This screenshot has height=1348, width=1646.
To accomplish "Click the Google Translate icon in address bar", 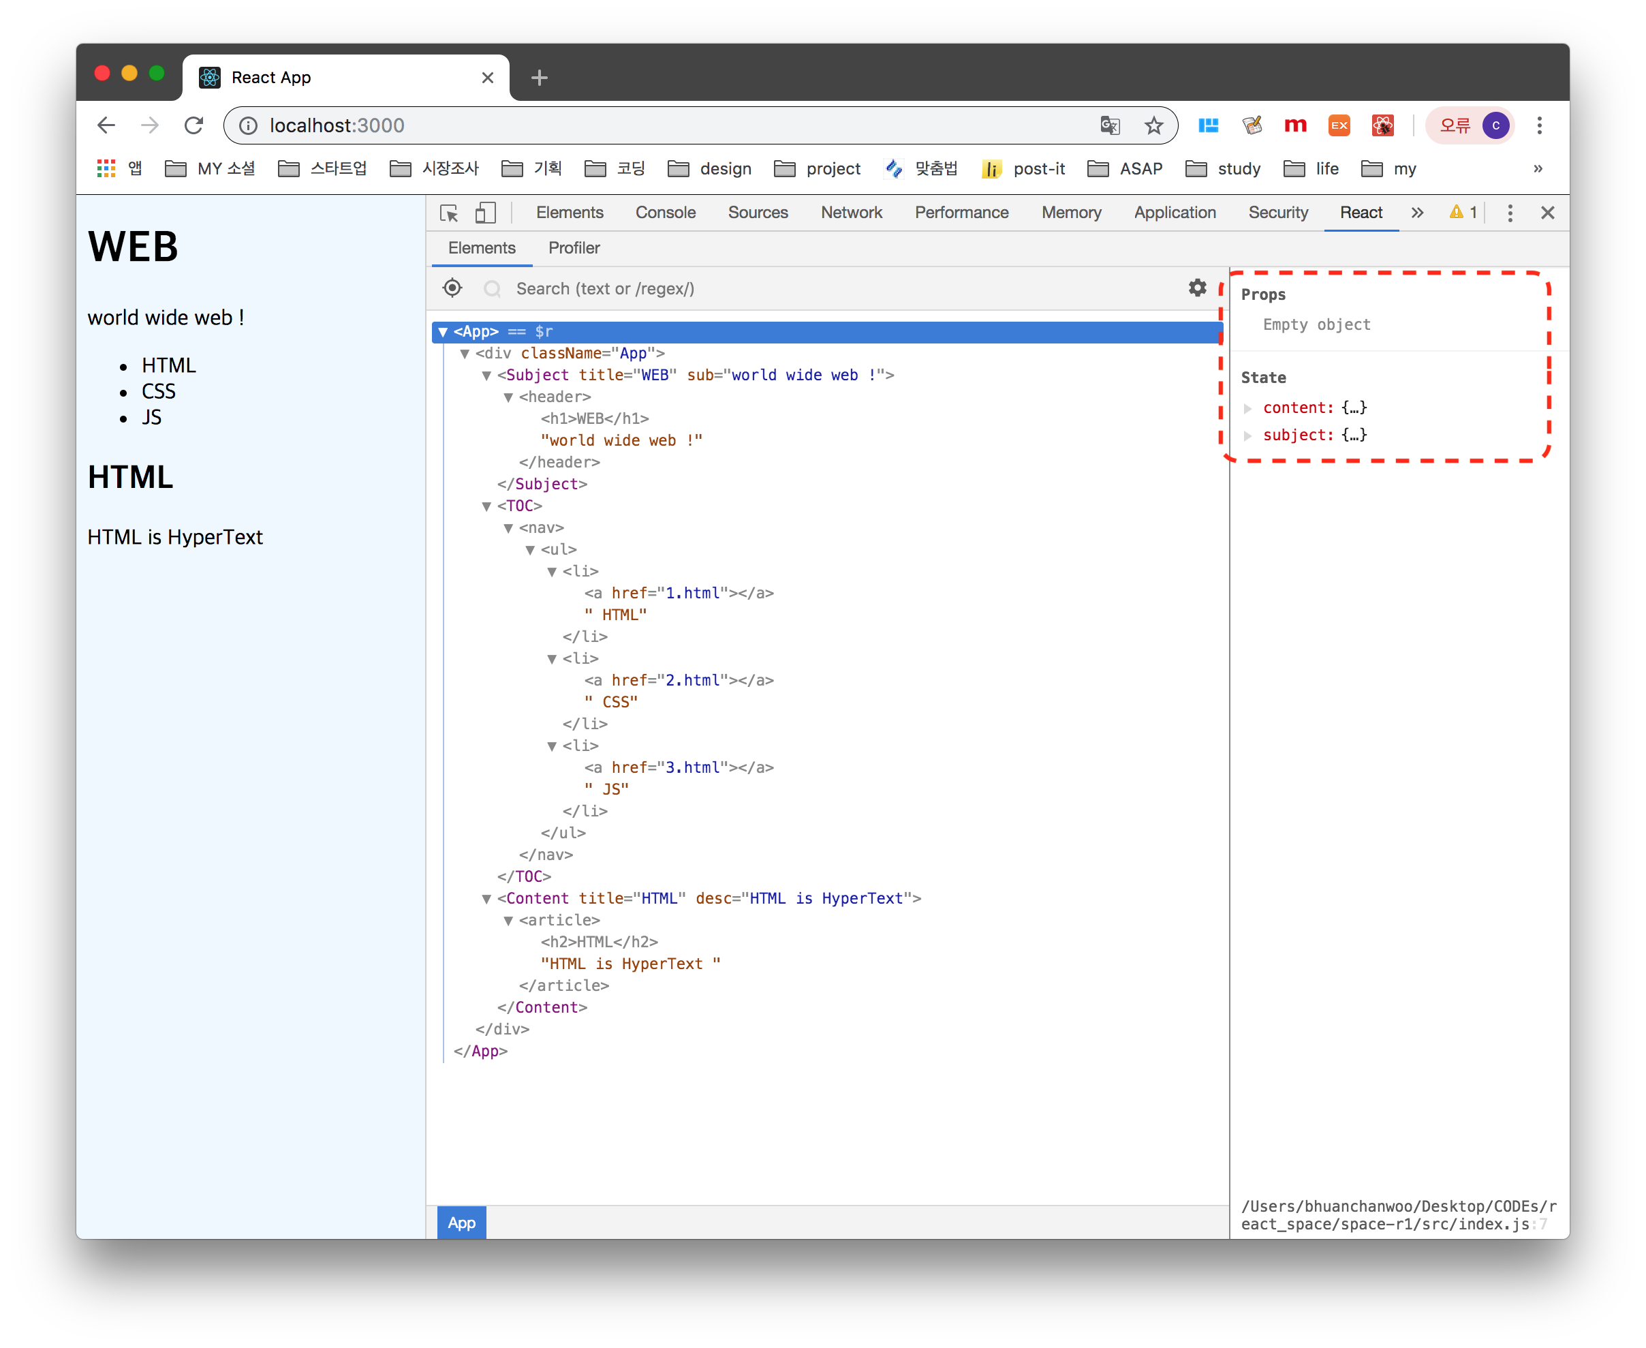I will pos(1110,126).
